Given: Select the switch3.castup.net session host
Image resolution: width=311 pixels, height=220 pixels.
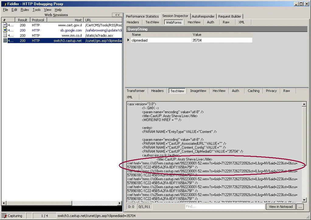Looking at the screenshot, I should point(68,41).
